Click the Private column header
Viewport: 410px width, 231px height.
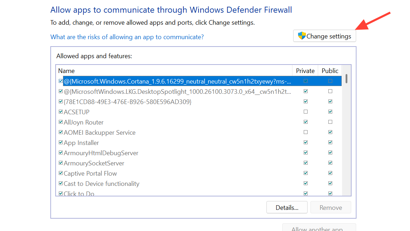coord(305,71)
